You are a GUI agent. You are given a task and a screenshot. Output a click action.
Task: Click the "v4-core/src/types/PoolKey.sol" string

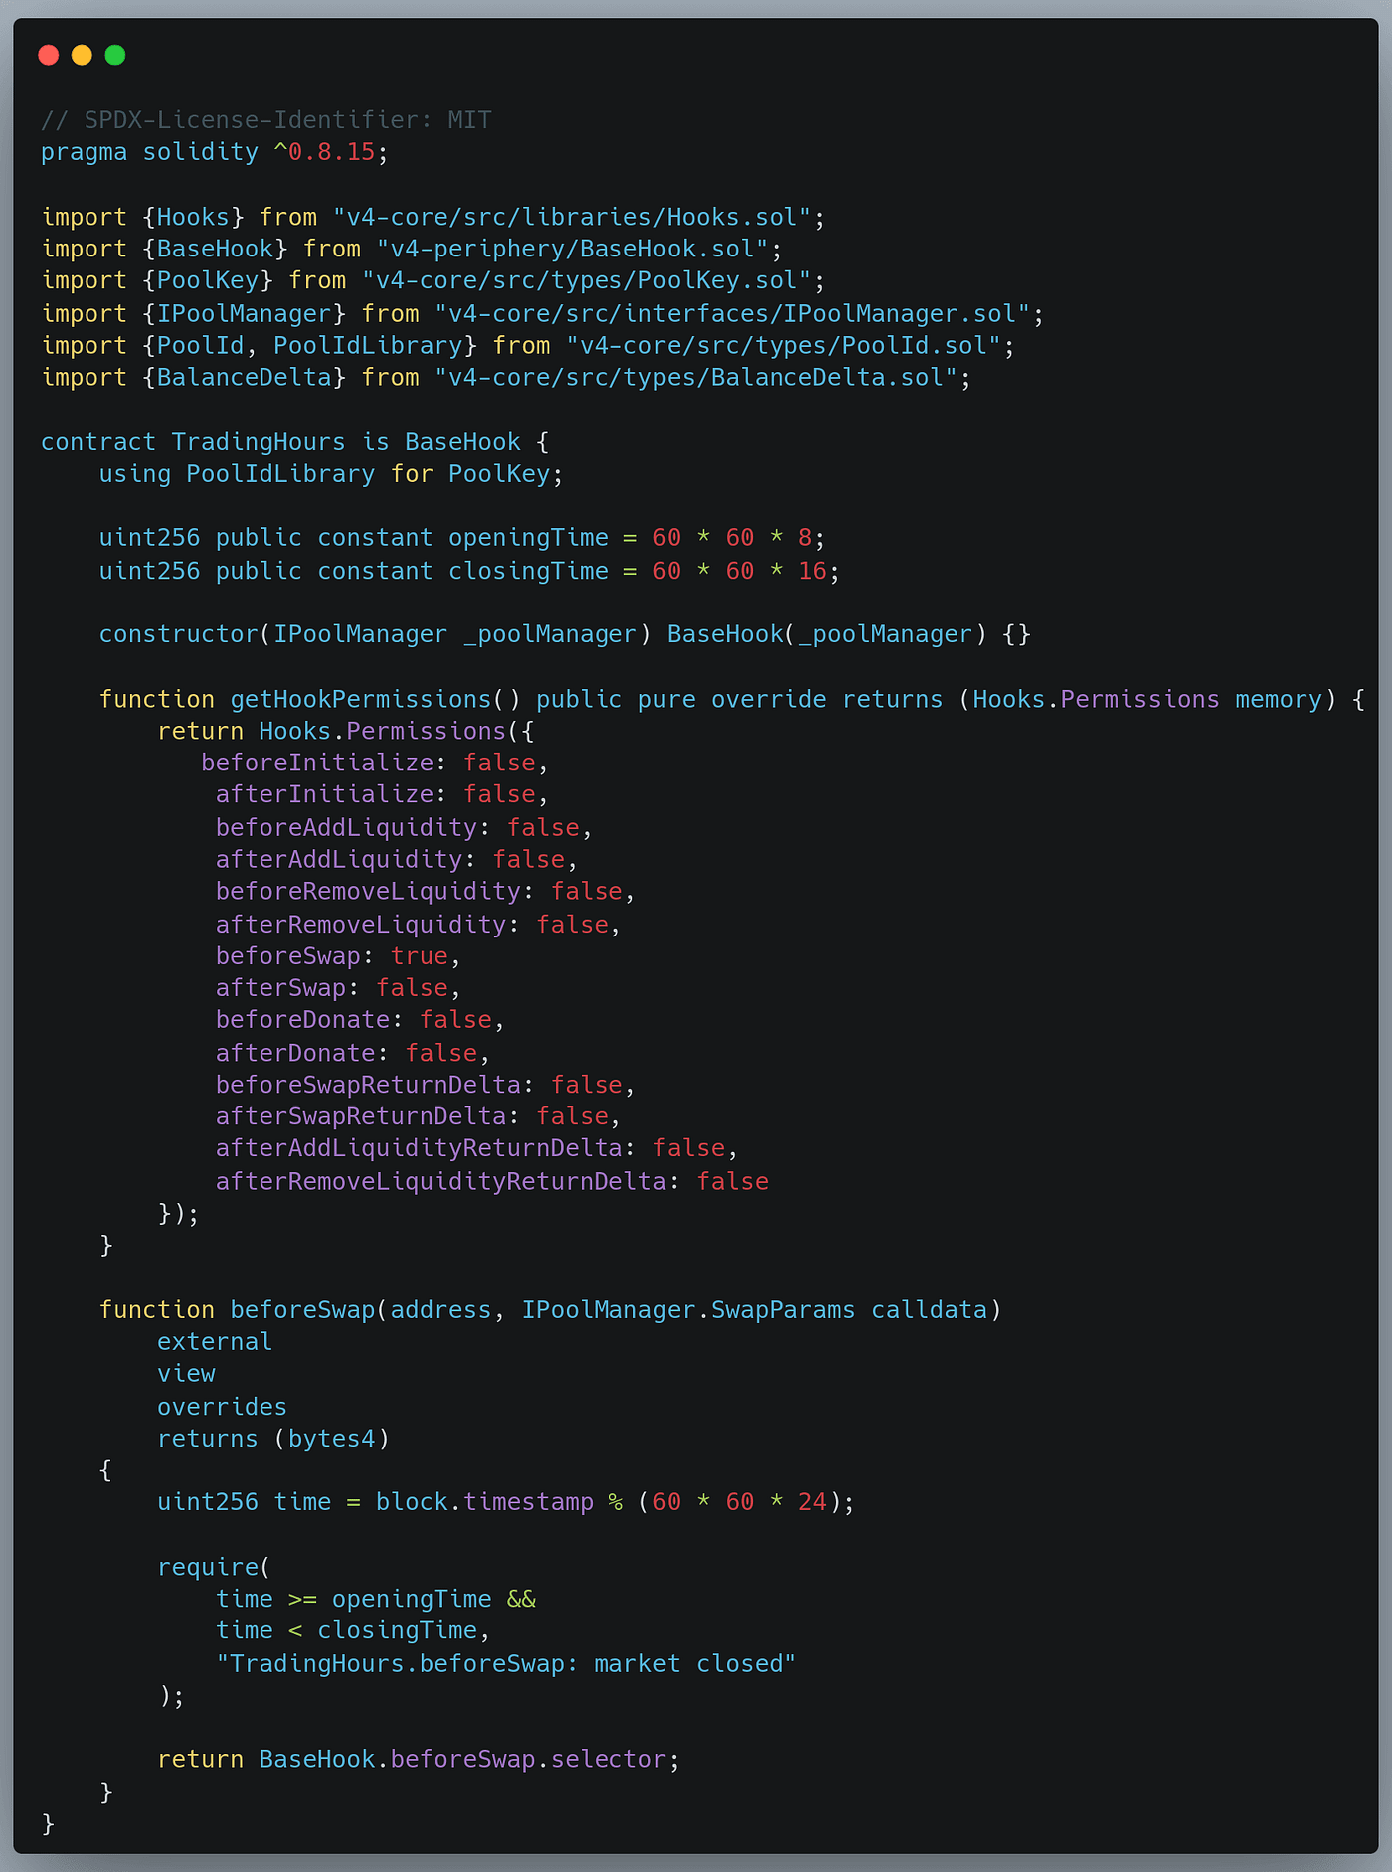pyautogui.click(x=587, y=280)
